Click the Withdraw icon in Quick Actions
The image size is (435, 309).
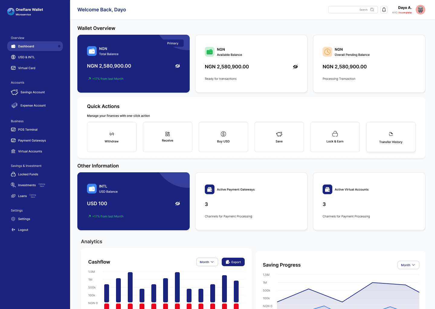(112, 134)
